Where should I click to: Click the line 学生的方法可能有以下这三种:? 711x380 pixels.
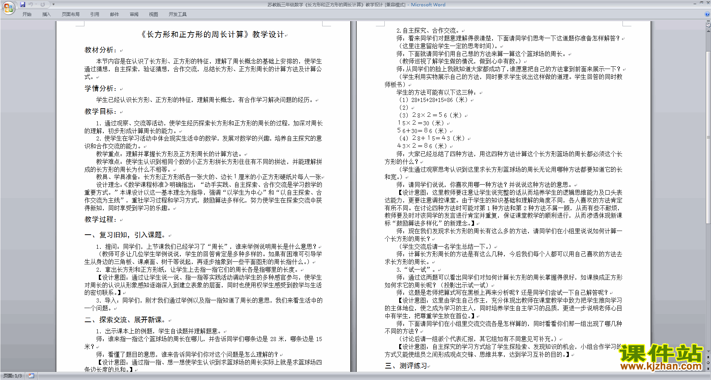coord(437,92)
